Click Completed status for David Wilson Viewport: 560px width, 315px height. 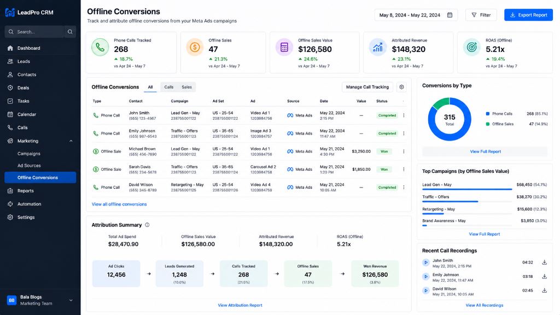coord(387,187)
